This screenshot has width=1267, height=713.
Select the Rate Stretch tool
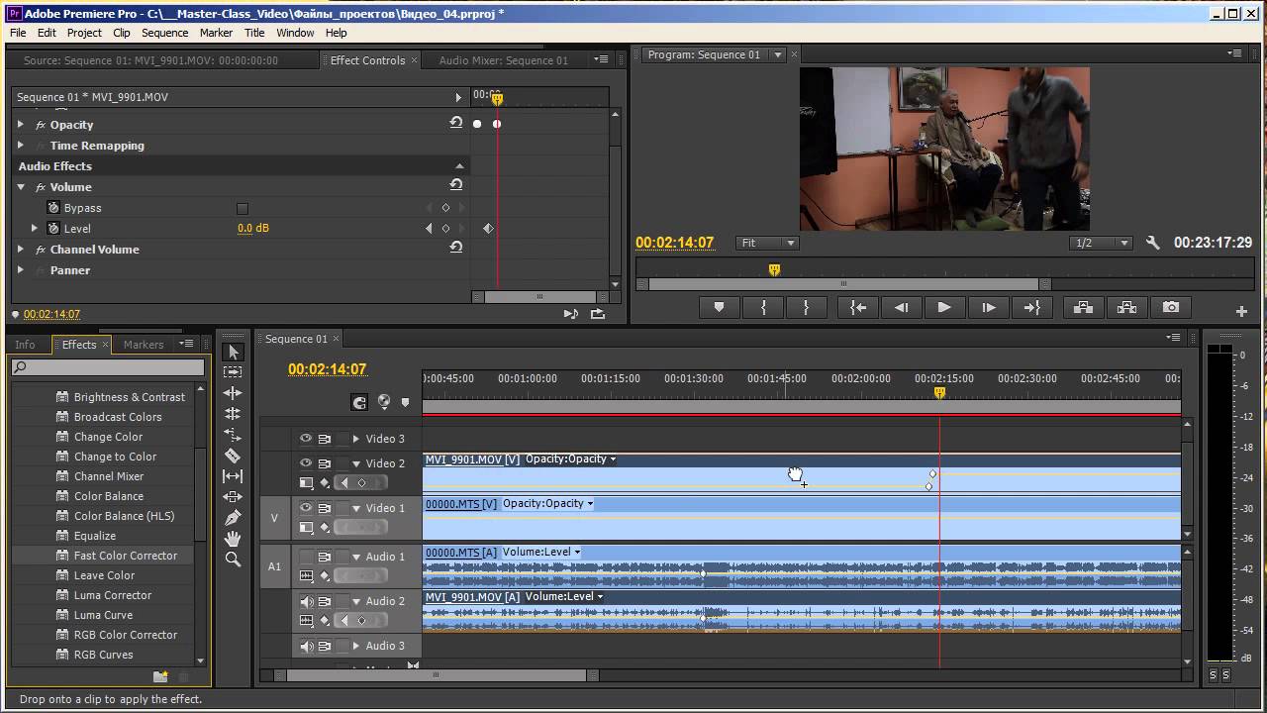click(x=233, y=435)
